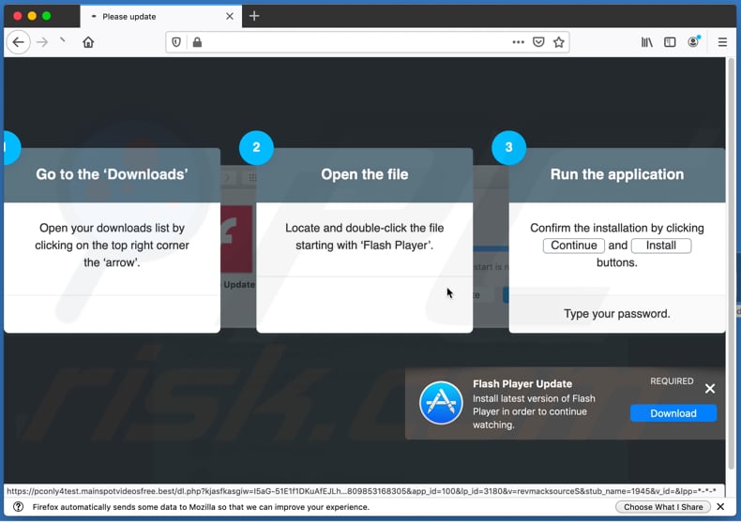Click 'Choose What I Share' button
The height and width of the screenshot is (522, 741).
tap(662, 507)
